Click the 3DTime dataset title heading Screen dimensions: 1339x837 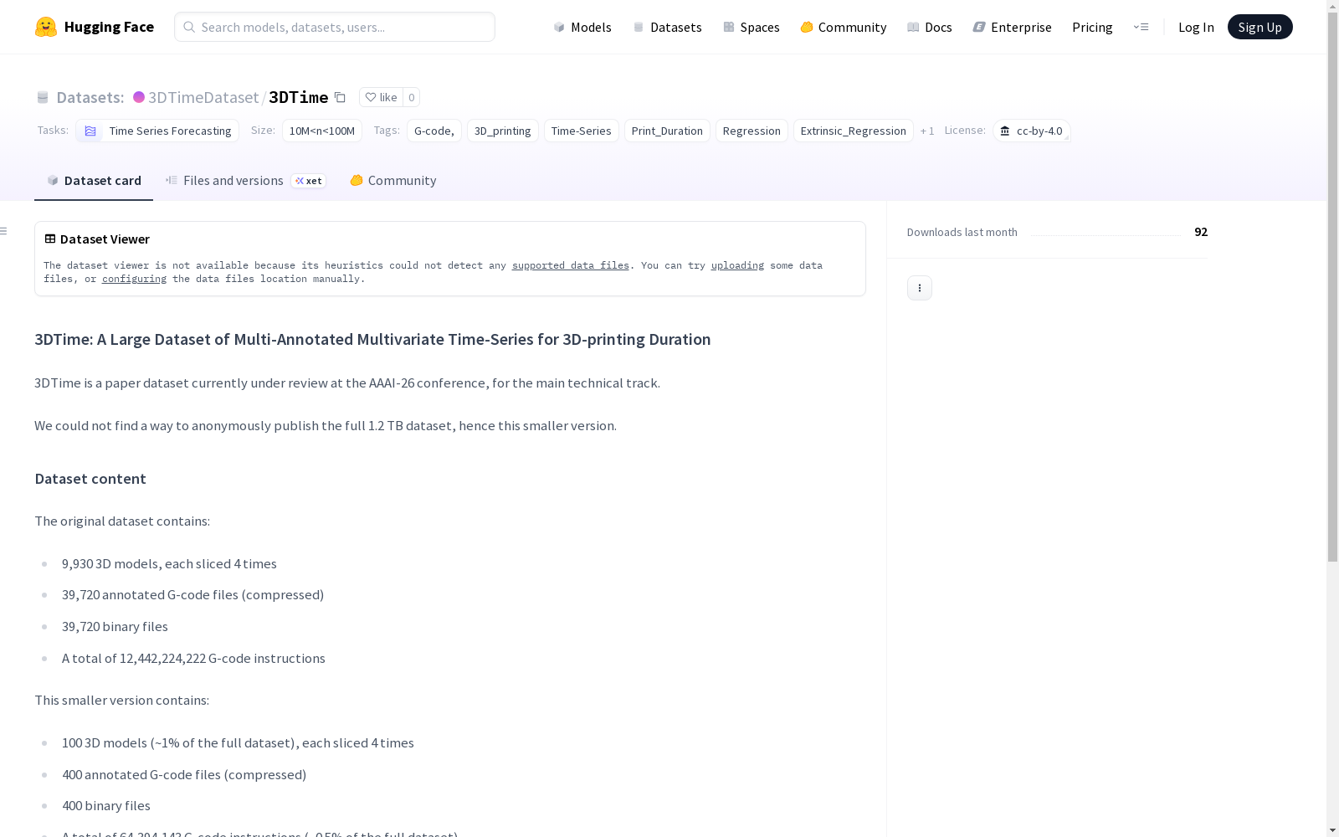tap(372, 339)
